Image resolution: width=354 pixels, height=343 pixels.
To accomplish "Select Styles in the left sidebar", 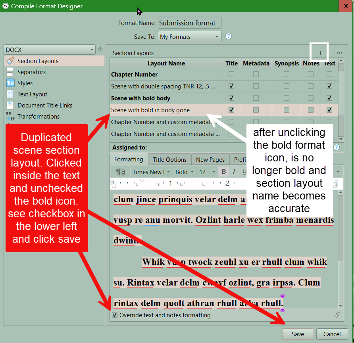I will pyautogui.click(x=25, y=83).
